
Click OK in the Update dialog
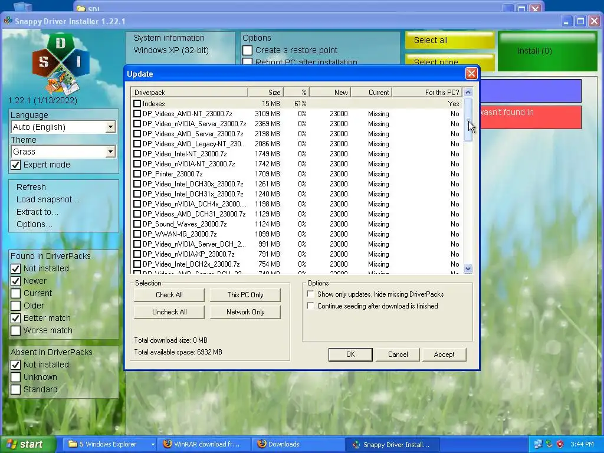pos(350,354)
